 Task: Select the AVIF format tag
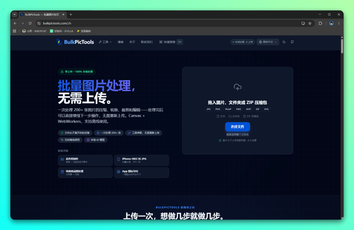coord(248,109)
